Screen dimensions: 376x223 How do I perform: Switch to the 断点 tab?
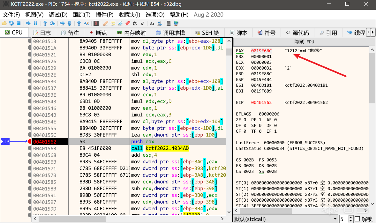(98, 33)
